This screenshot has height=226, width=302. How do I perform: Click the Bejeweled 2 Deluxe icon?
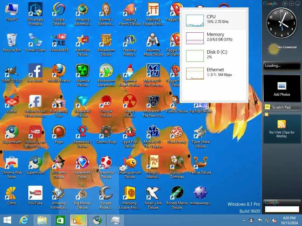pos(83,137)
